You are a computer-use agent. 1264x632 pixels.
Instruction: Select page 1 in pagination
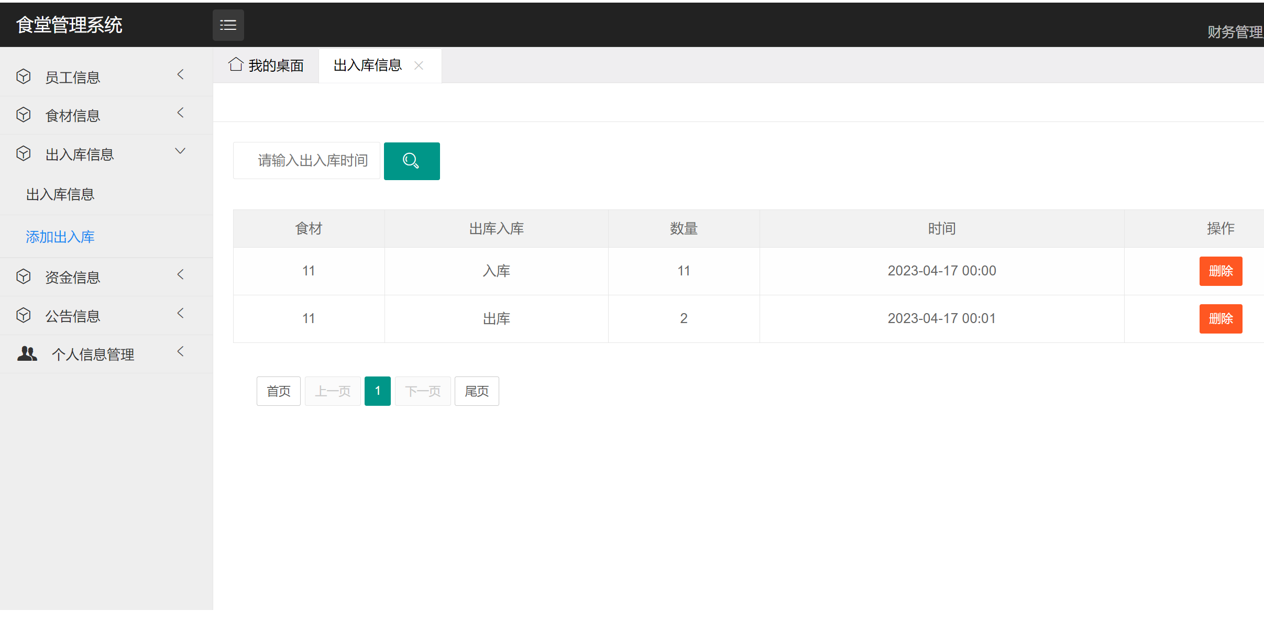(377, 391)
